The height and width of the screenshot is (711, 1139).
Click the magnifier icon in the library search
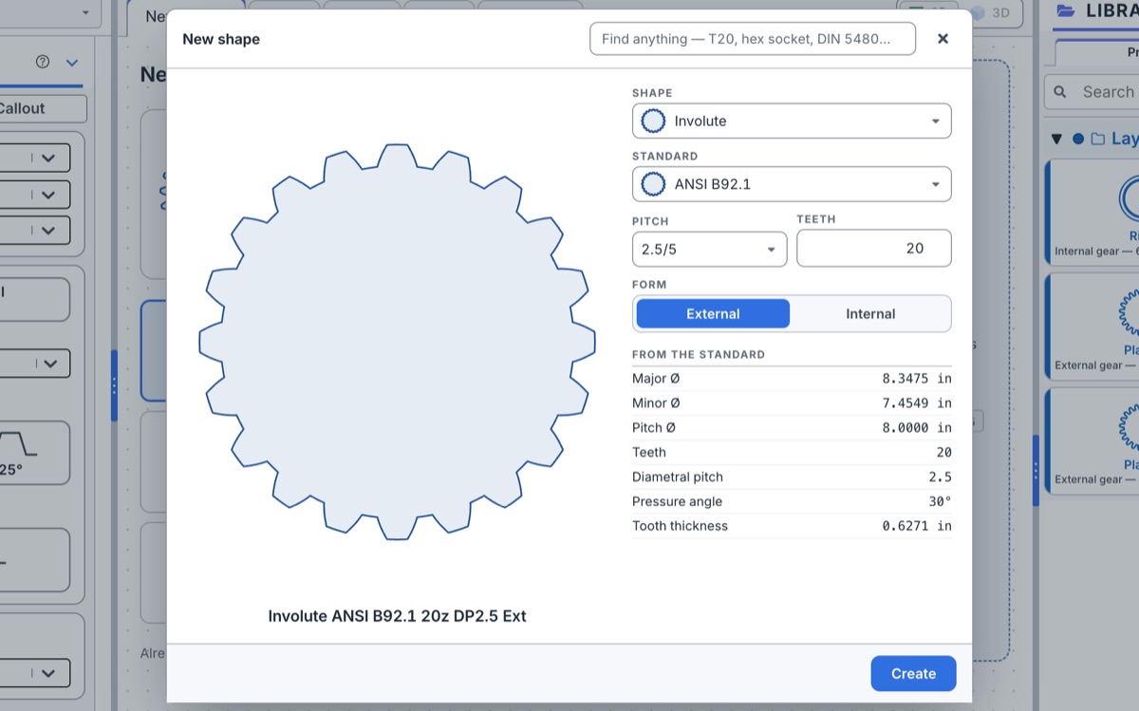(x=1060, y=92)
